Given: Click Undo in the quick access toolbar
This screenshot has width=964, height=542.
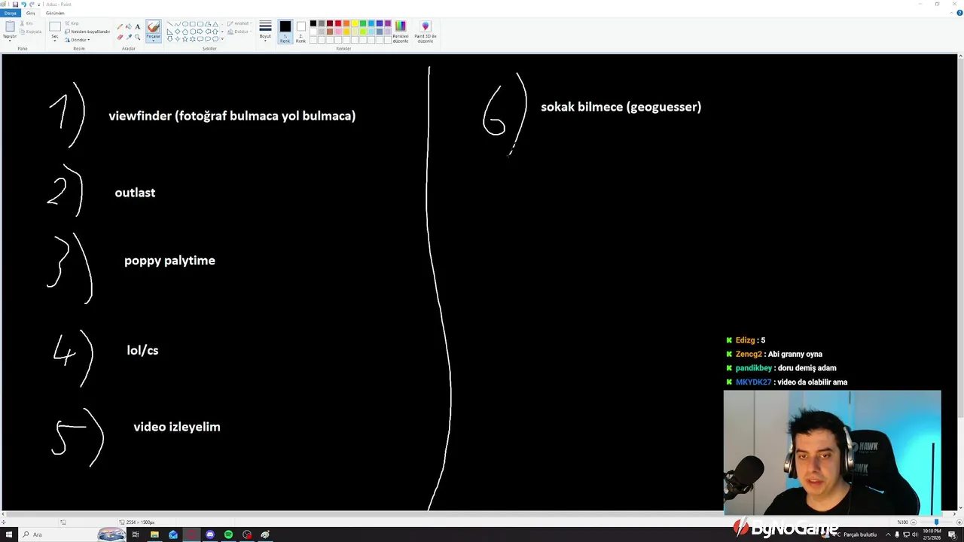Looking at the screenshot, I should [x=23, y=5].
